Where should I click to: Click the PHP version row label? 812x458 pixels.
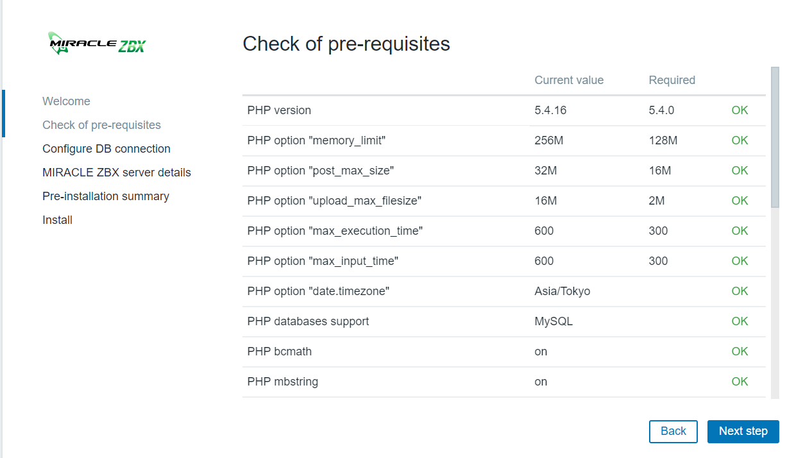(x=279, y=110)
